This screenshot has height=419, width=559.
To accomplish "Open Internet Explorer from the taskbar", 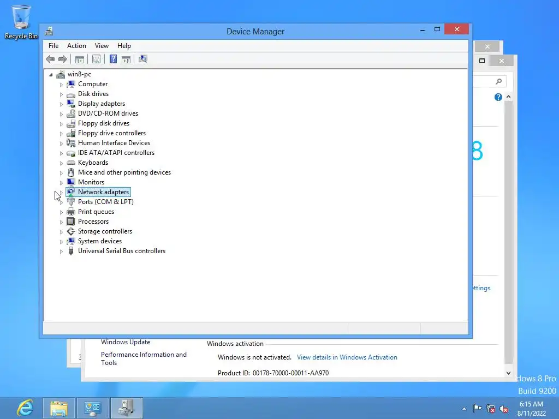I will pos(25,408).
